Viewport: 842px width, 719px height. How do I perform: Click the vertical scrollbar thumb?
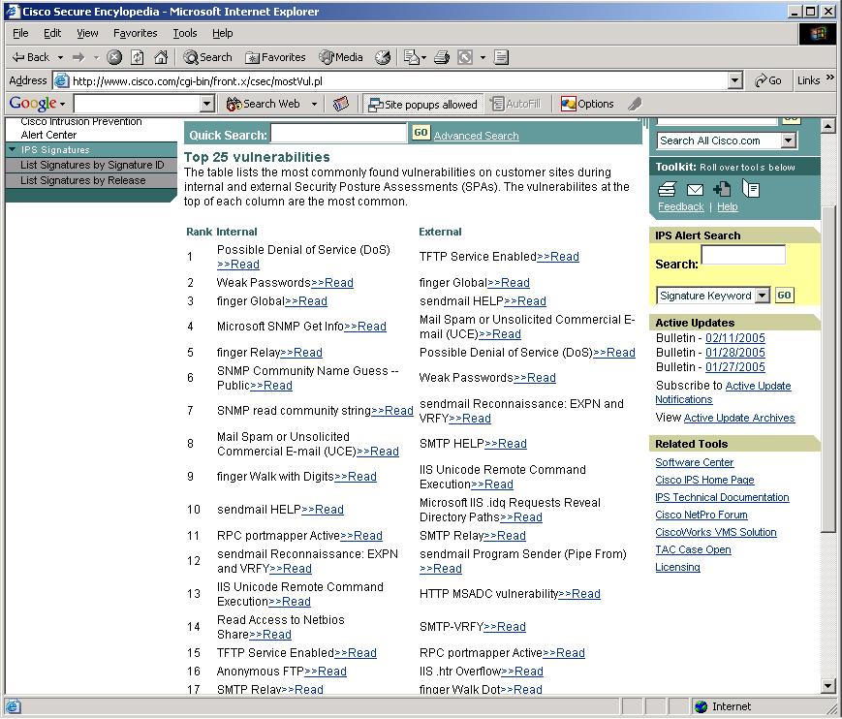pos(827,368)
